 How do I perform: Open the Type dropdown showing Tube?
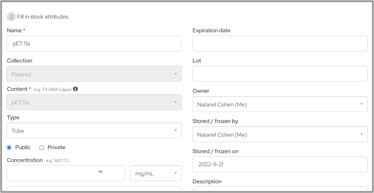(94, 131)
